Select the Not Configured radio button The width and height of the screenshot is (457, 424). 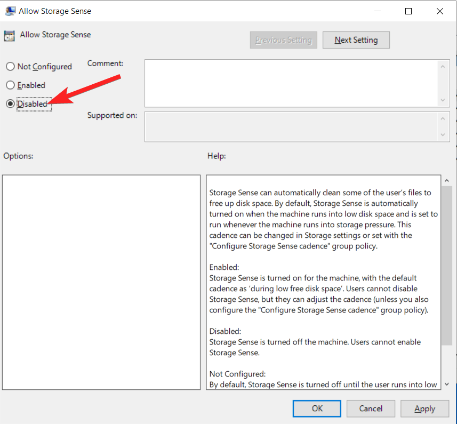pos(10,67)
